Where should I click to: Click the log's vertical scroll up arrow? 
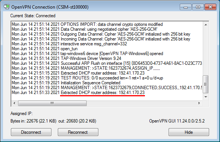click(x=206, y=25)
